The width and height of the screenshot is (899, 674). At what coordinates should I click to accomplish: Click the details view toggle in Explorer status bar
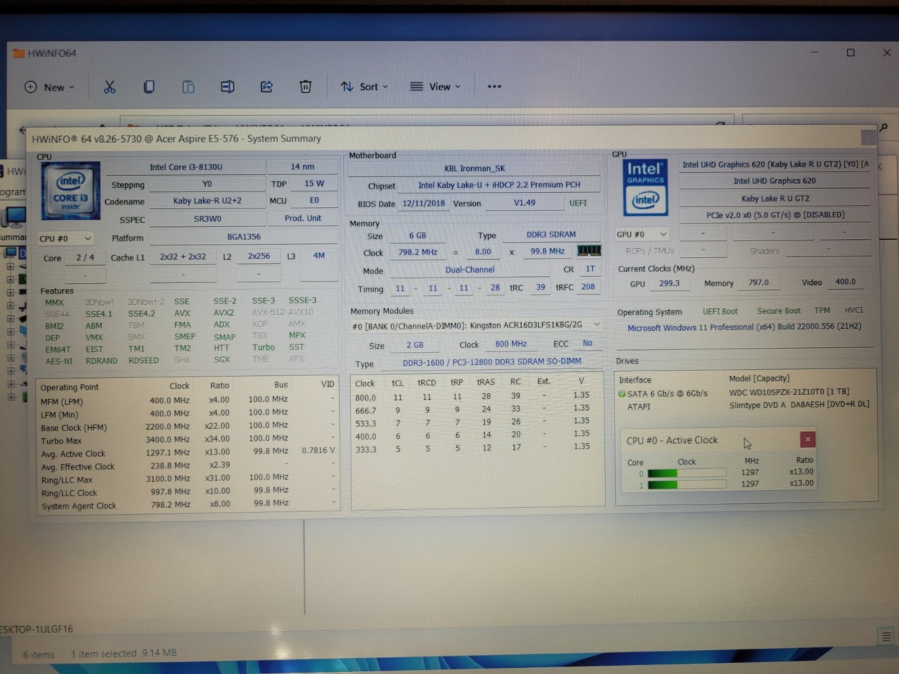[x=886, y=636]
